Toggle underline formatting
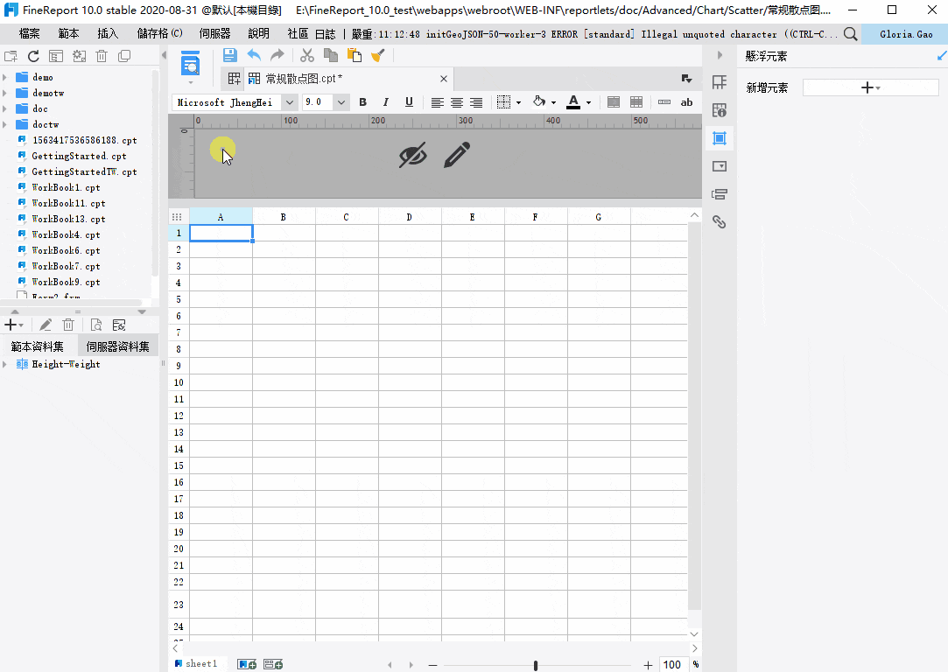Screen dimensions: 948x672 tap(410, 102)
